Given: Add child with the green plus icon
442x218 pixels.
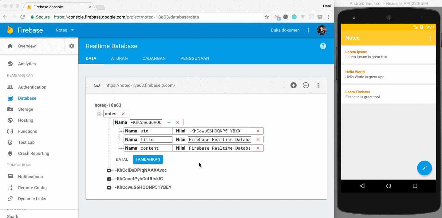Looking at the screenshot, I should coord(169,122).
